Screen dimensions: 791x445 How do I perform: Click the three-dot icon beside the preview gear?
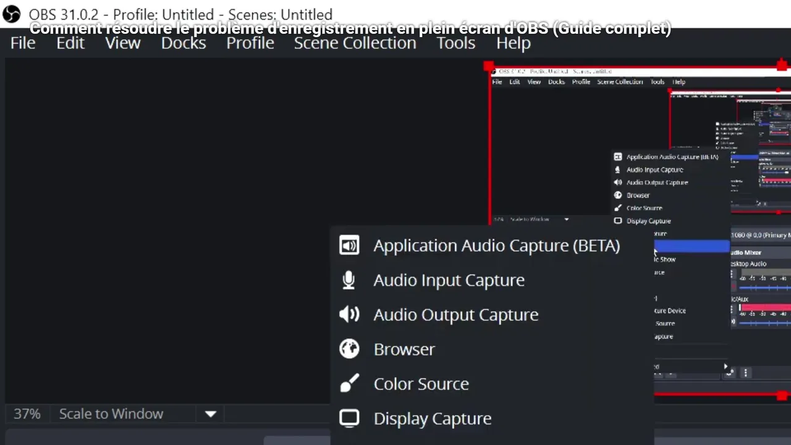[745, 373]
